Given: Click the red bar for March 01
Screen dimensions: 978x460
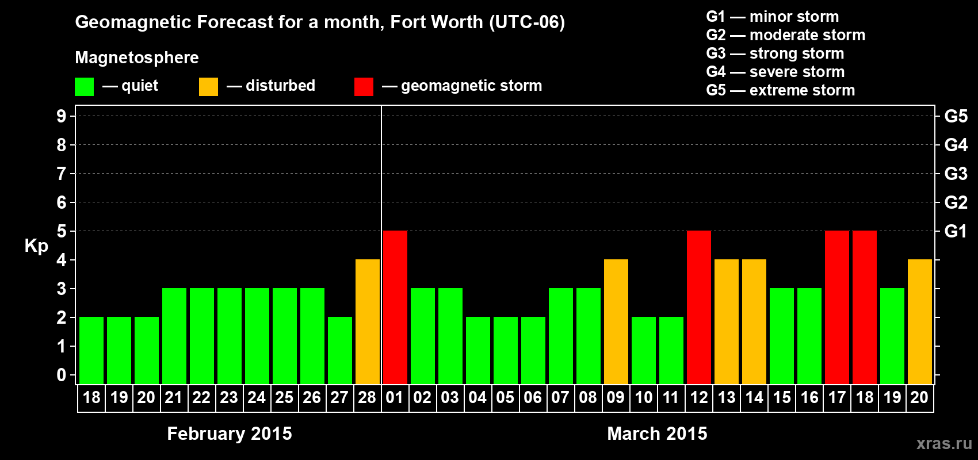Looking at the screenshot, I should tap(395, 307).
